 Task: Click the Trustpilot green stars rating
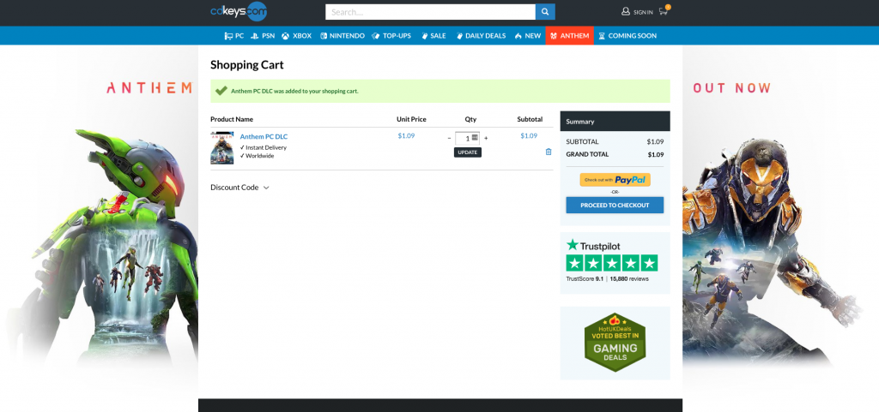pos(611,263)
